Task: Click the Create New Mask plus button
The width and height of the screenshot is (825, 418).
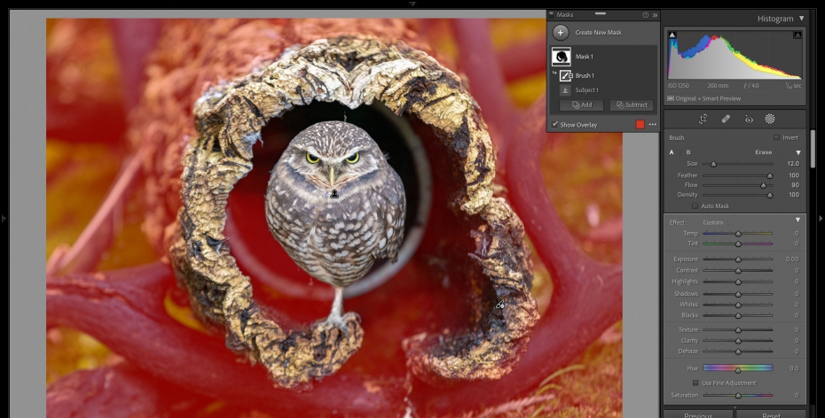Action: [561, 33]
